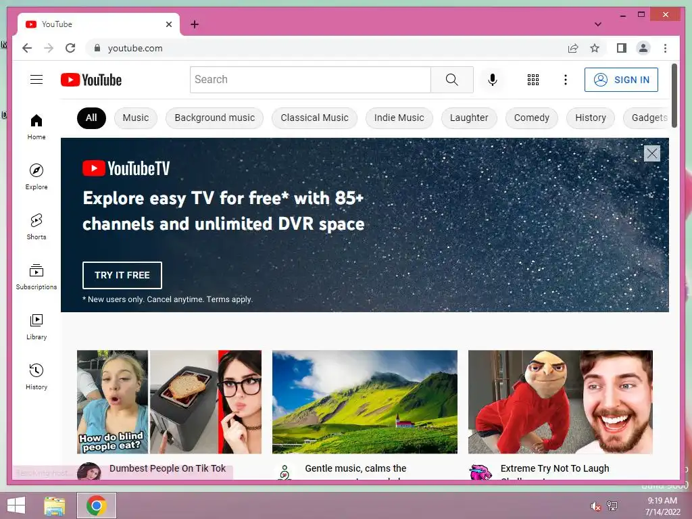
Task: Select the Music filter chip
Action: click(x=135, y=118)
